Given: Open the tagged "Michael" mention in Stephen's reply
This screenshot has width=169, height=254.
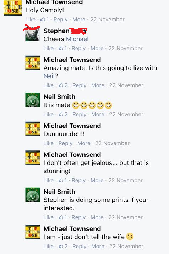Looking at the screenshot, I should tap(77, 39).
